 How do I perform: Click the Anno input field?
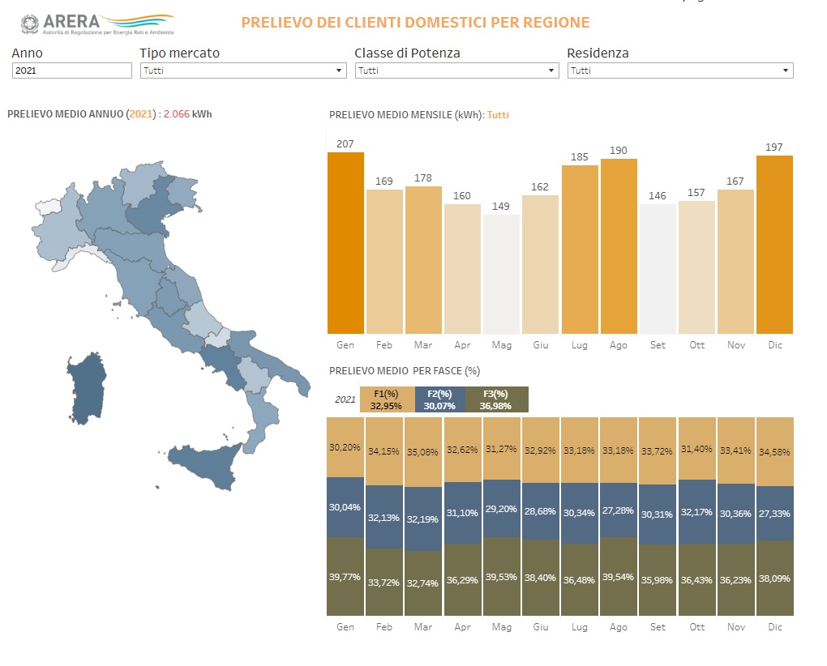(71, 71)
